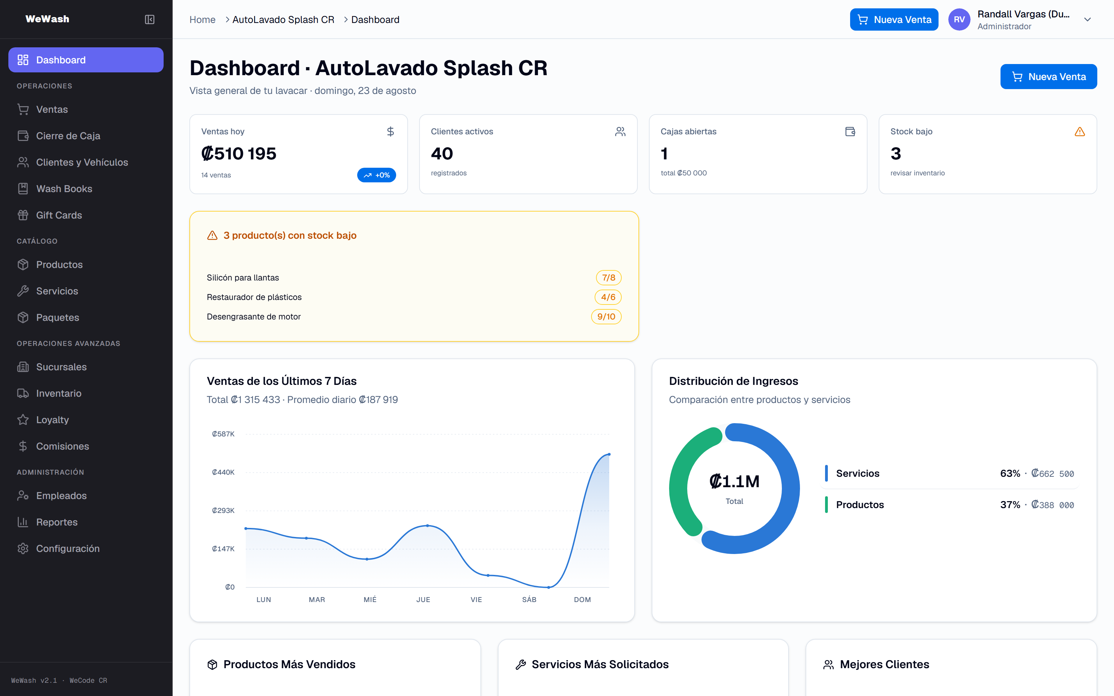Viewport: 1114px width, 696px height.
Task: Click the Gift Cards gift icon
Action: point(23,215)
